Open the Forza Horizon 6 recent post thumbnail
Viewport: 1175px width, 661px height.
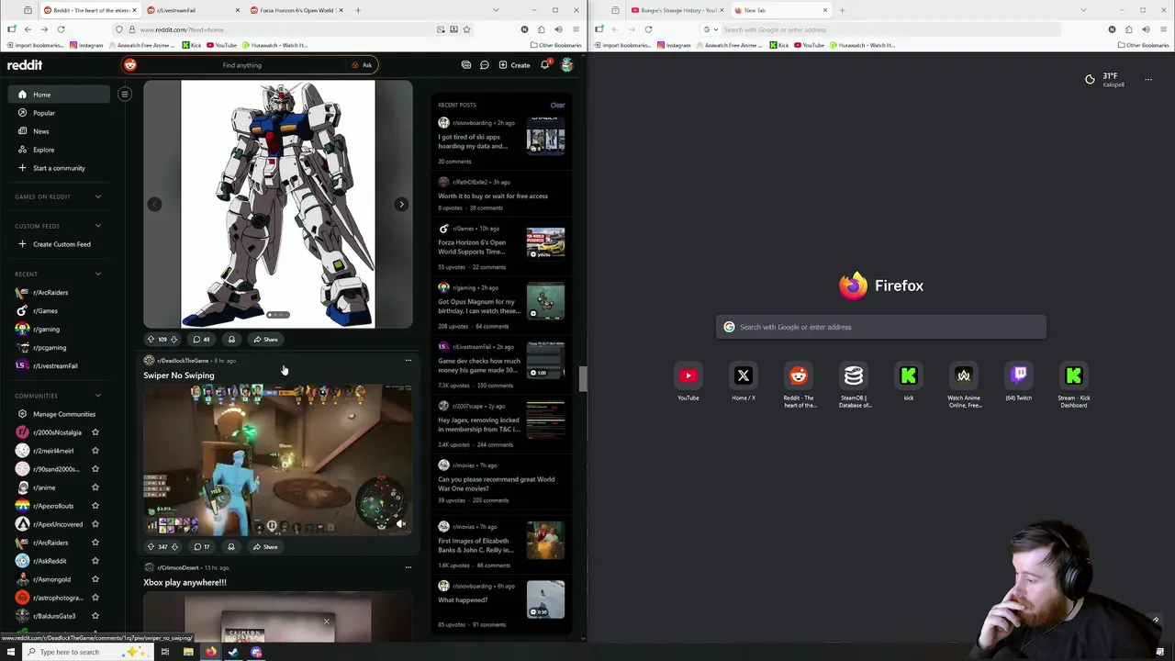pyautogui.click(x=545, y=243)
